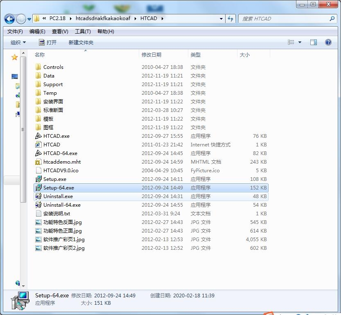Image resolution: width=341 pixels, height=315 pixels.
Task: Open the 工具(T) menu
Action: coord(83,32)
